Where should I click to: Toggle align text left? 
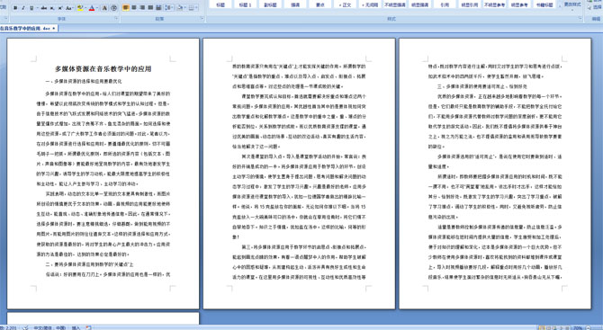click(126, 8)
